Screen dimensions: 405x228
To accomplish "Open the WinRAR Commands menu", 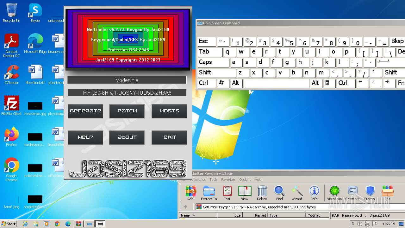I will click(197, 180).
